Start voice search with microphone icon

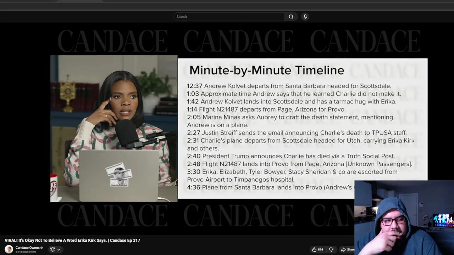(x=305, y=17)
